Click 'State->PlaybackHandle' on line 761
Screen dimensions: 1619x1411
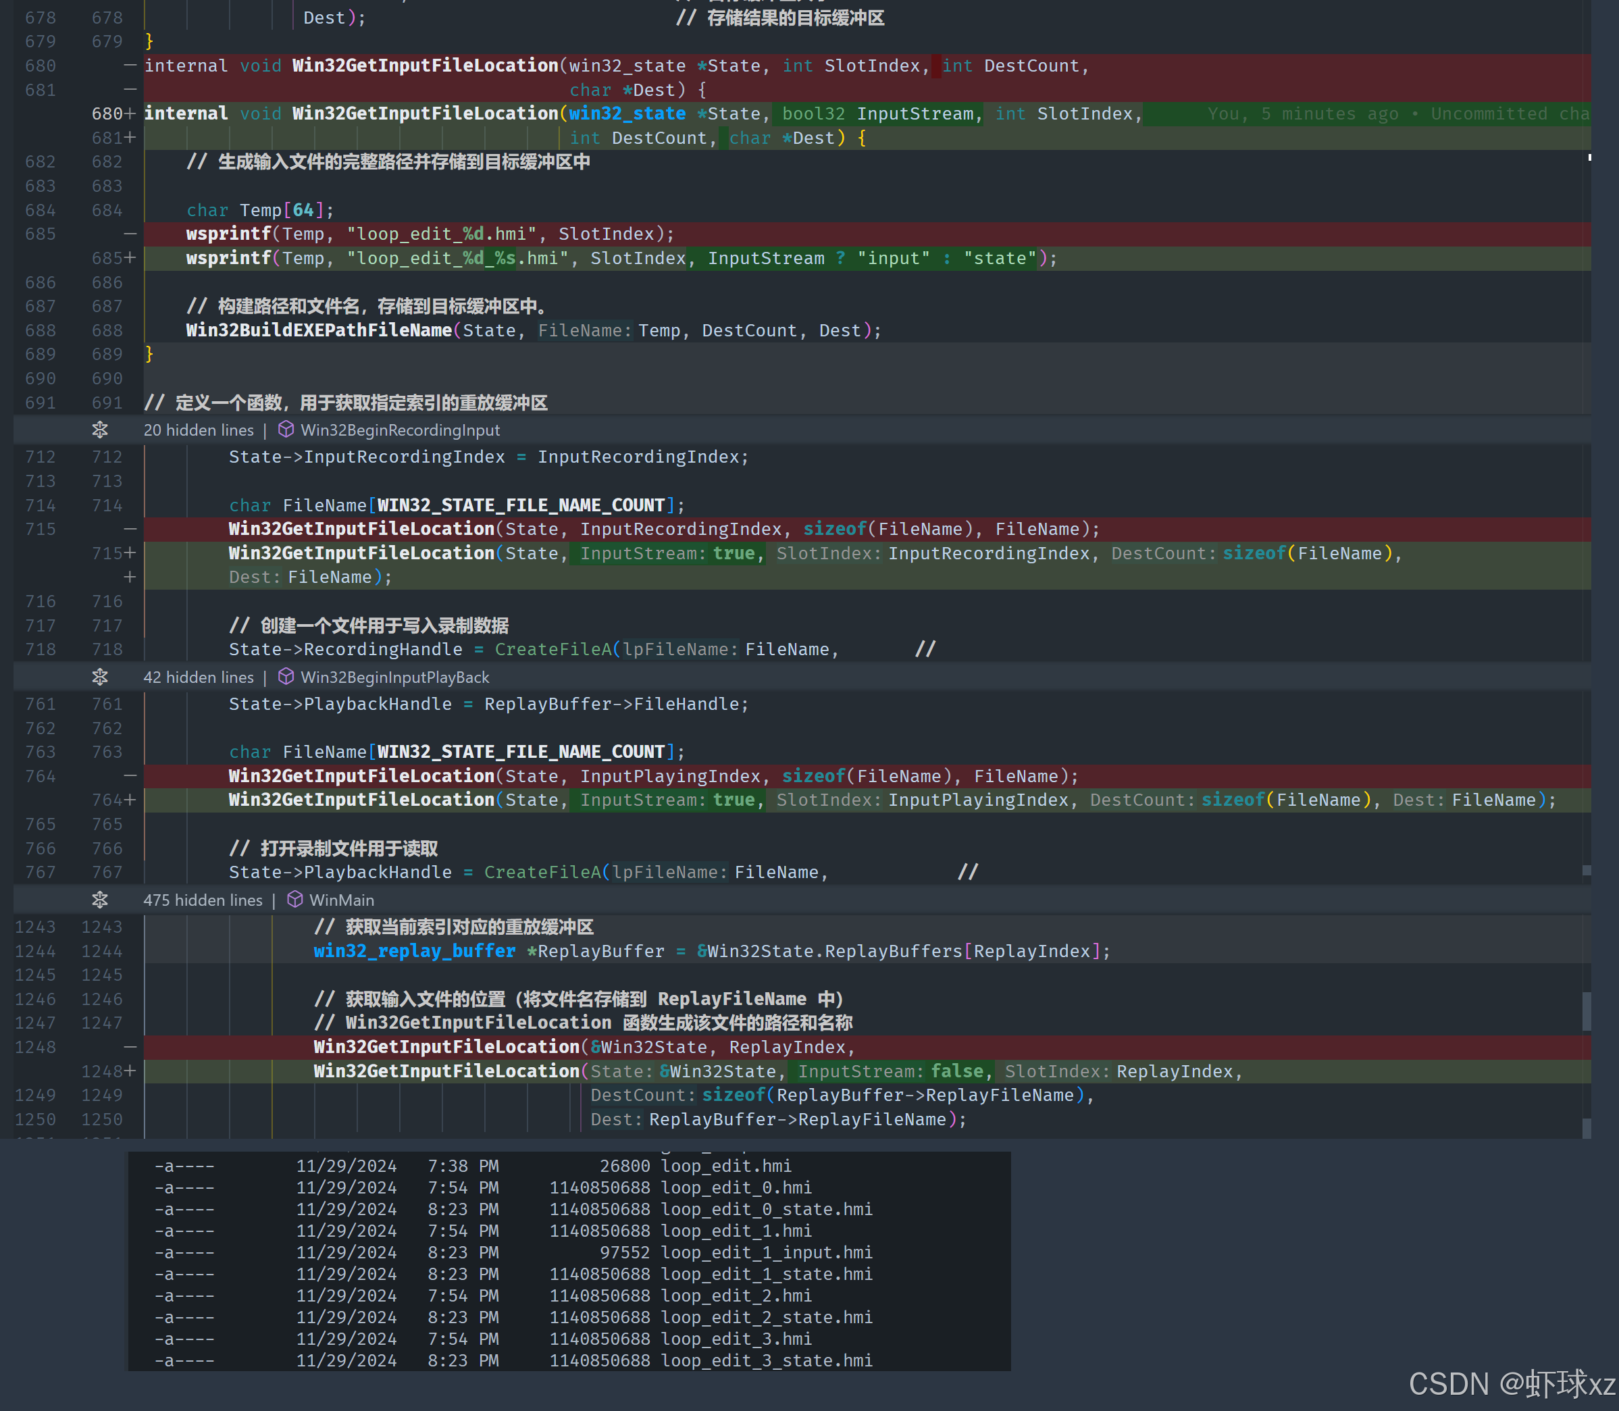coord(340,704)
